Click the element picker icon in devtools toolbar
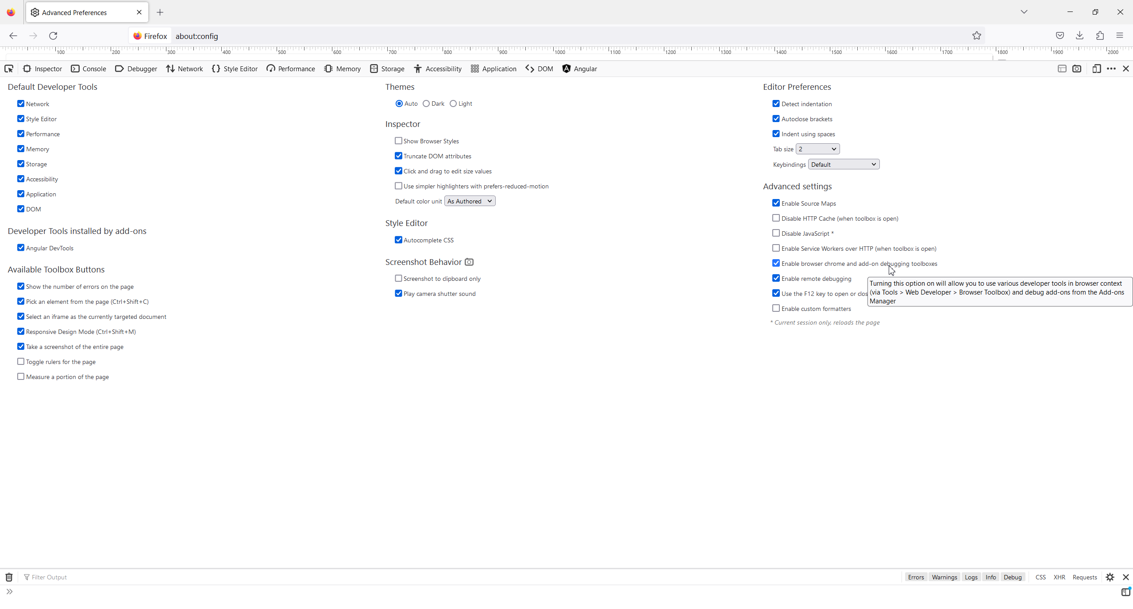This screenshot has width=1133, height=609. 9,69
